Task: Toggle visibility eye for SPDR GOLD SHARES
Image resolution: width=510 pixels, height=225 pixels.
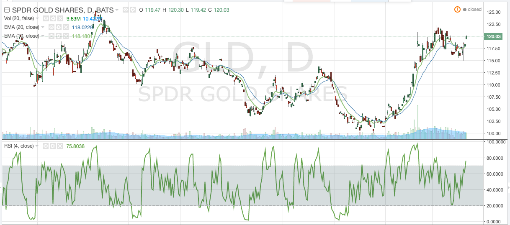Action: 125,10
